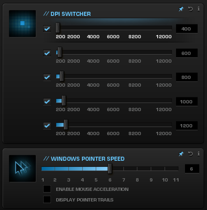Uncheck the 400 DPI level checkbox

pyautogui.click(x=47, y=29)
